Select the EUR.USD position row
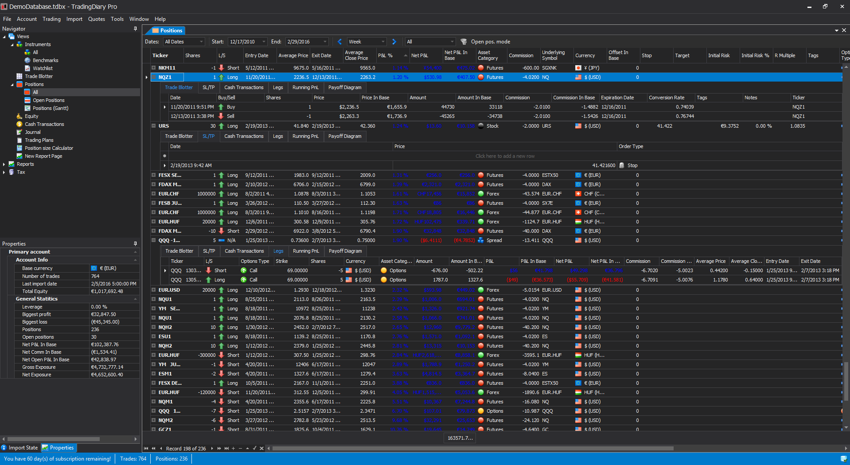Image resolution: width=850 pixels, height=465 pixels. pyautogui.click(x=496, y=290)
